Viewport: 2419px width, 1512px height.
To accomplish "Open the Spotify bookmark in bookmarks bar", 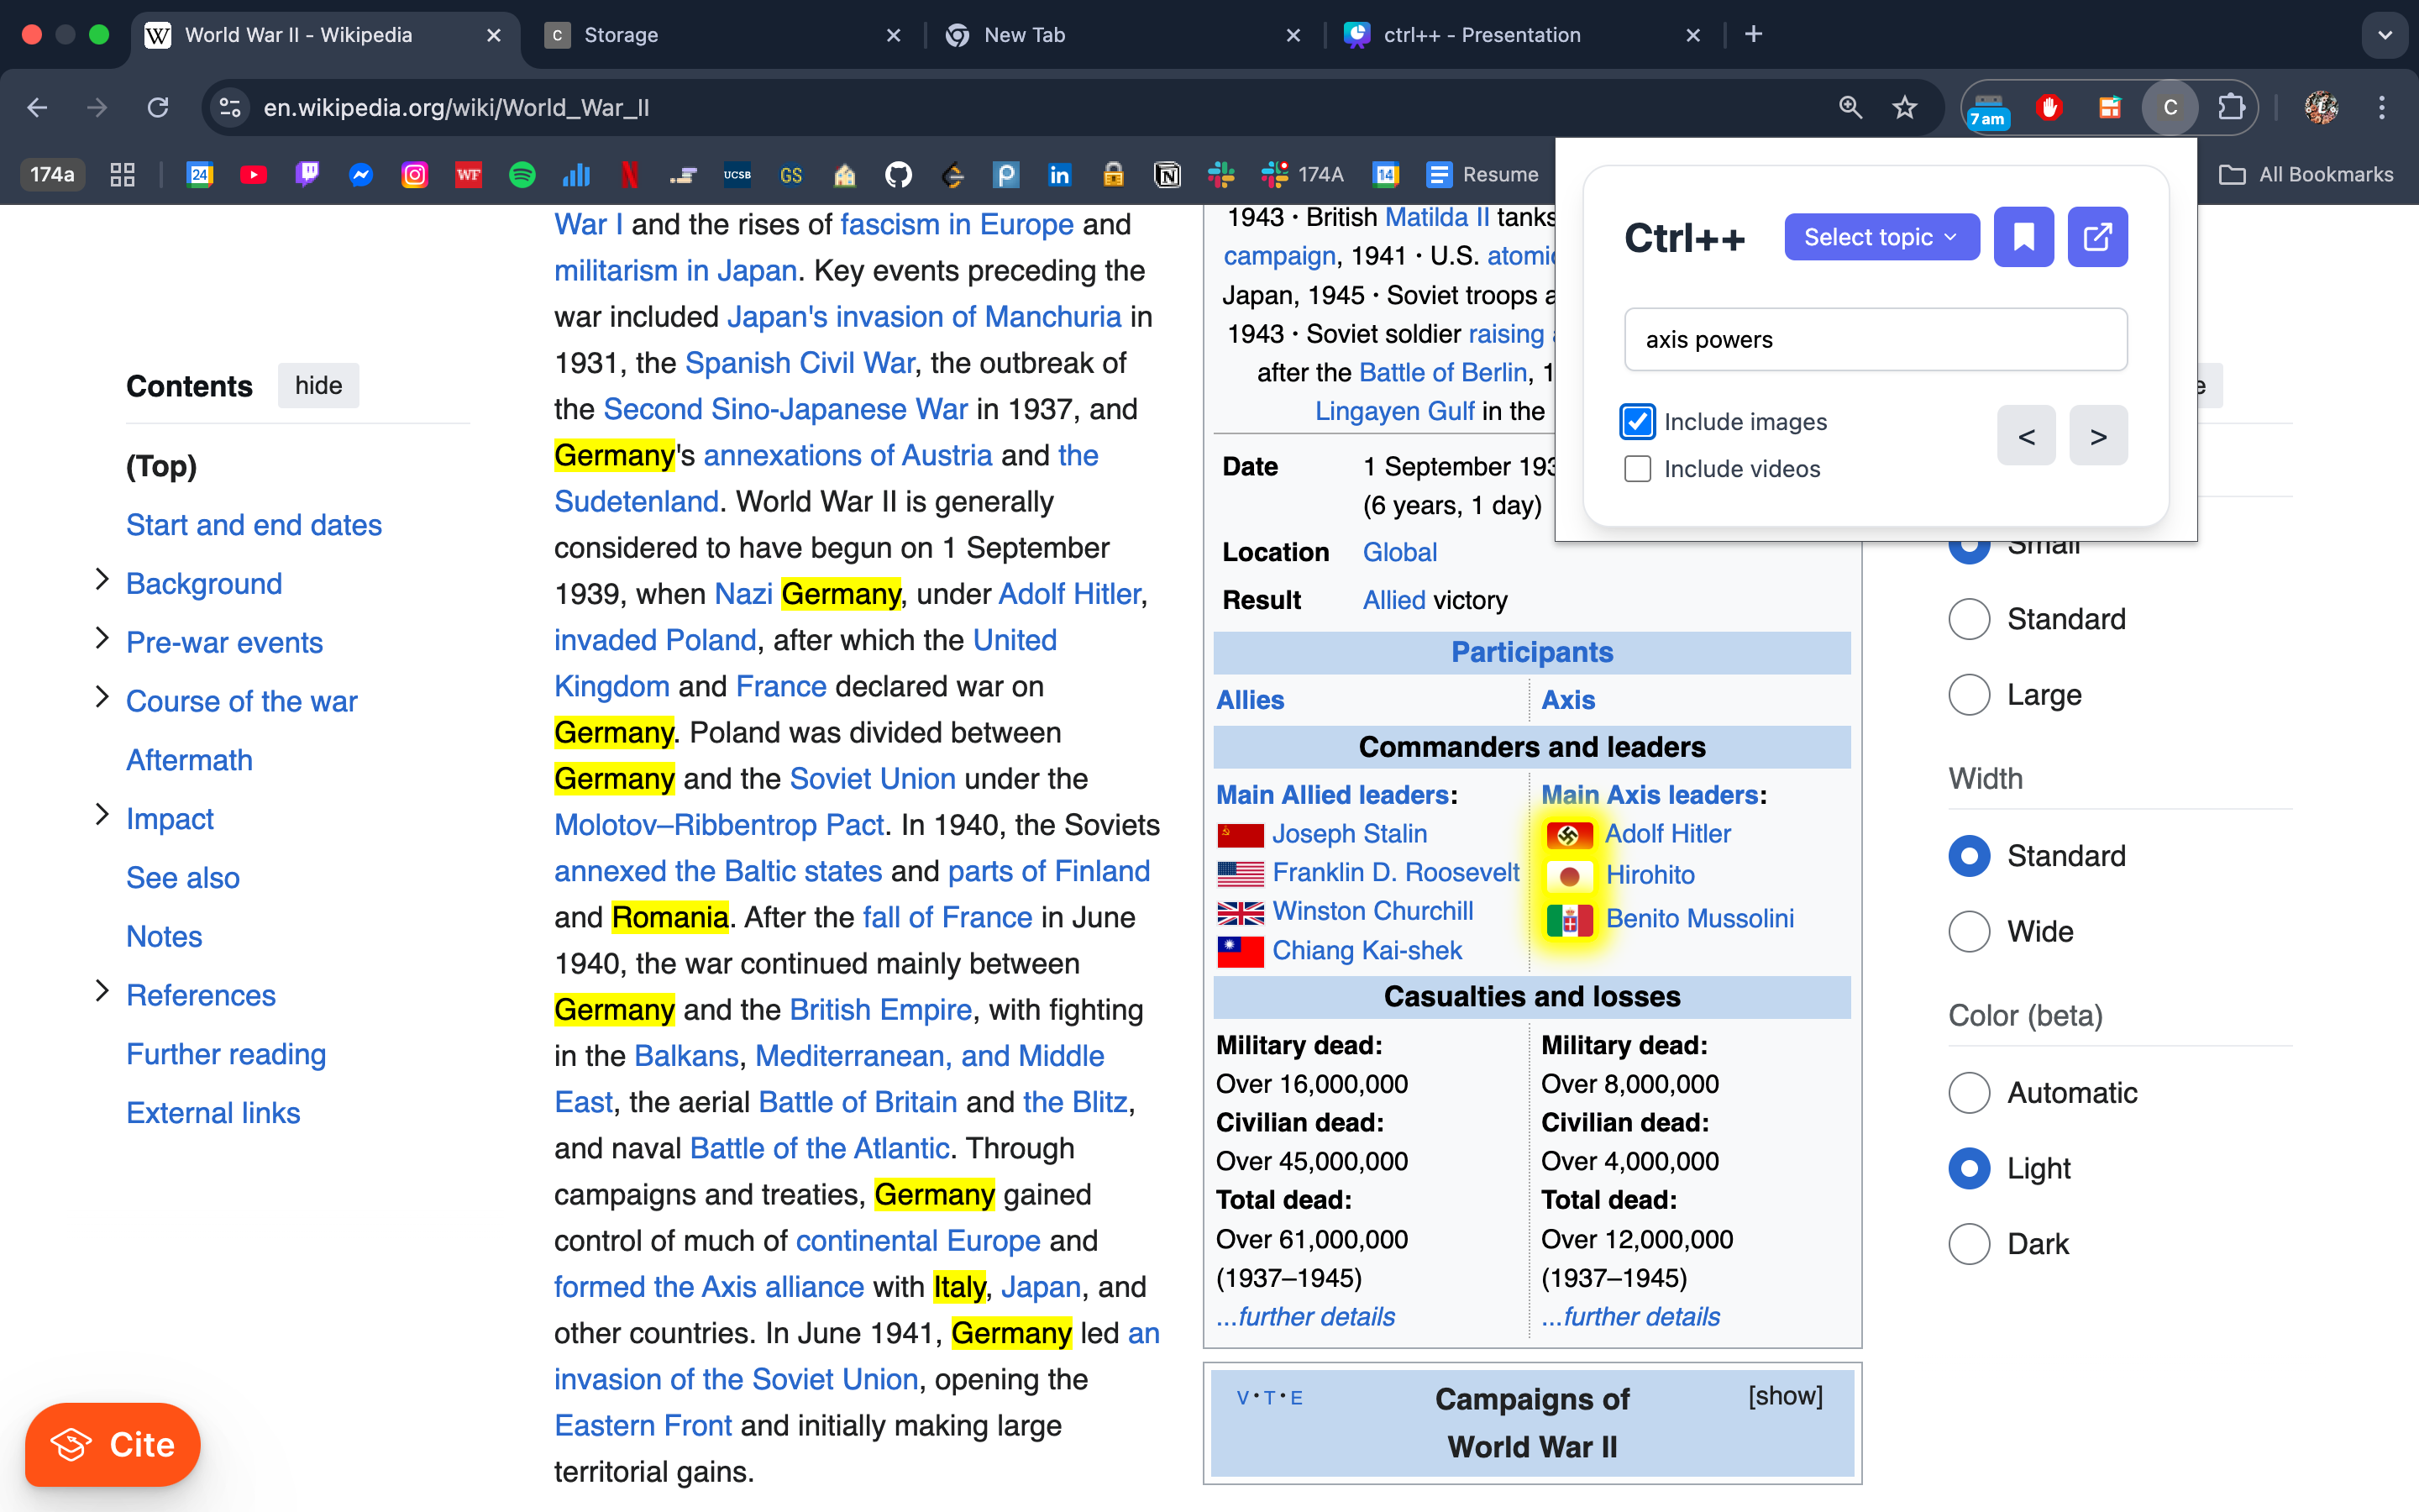I will [x=522, y=175].
